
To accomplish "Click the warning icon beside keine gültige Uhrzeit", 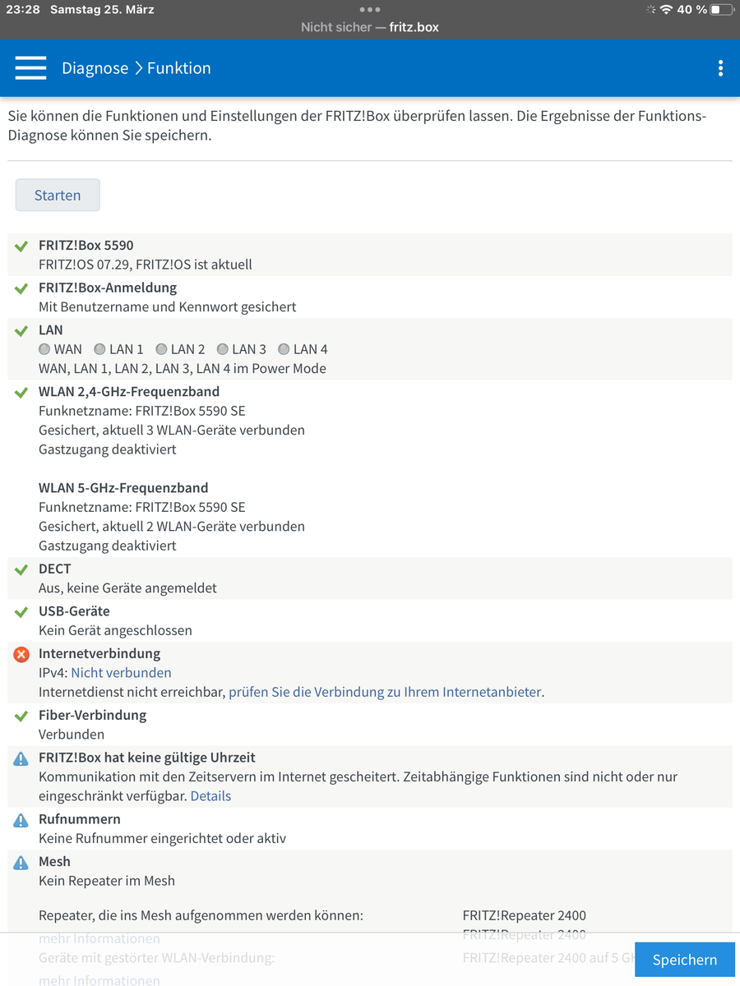I will coord(21,759).
